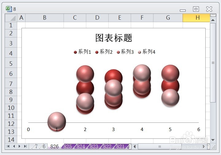Click axis label 6 on horizontal axis
The image size is (221, 155).
tap(199, 129)
